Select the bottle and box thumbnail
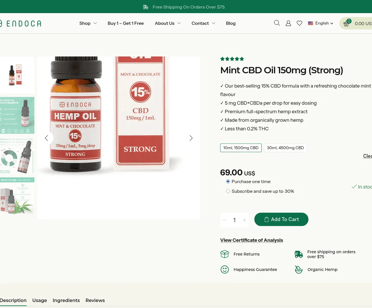The height and width of the screenshot is (308, 372). [17, 75]
